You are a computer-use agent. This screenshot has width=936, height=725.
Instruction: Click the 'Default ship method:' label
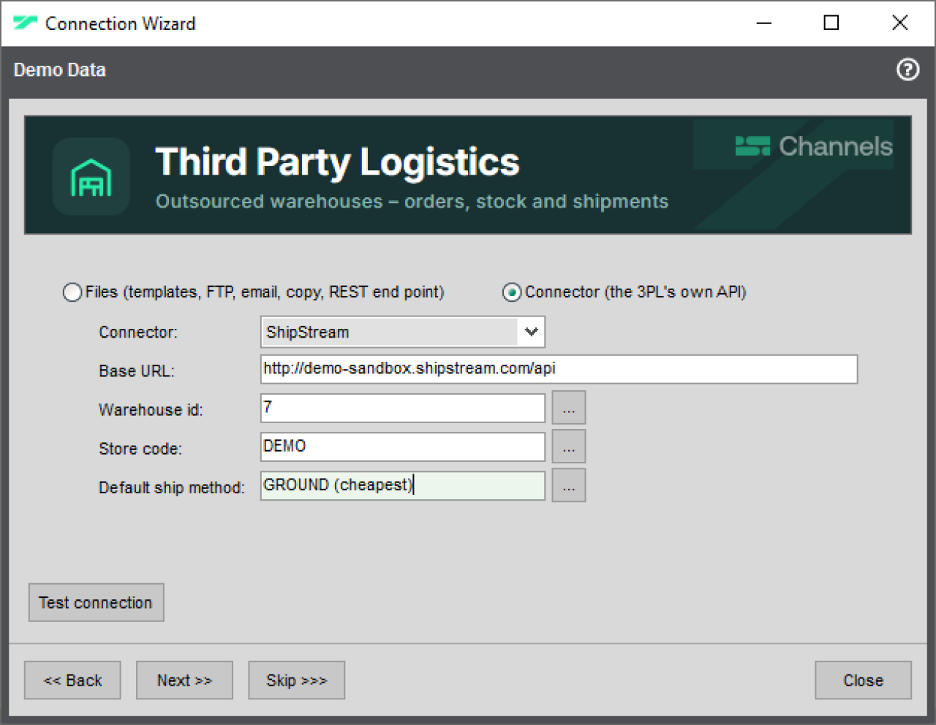click(172, 487)
